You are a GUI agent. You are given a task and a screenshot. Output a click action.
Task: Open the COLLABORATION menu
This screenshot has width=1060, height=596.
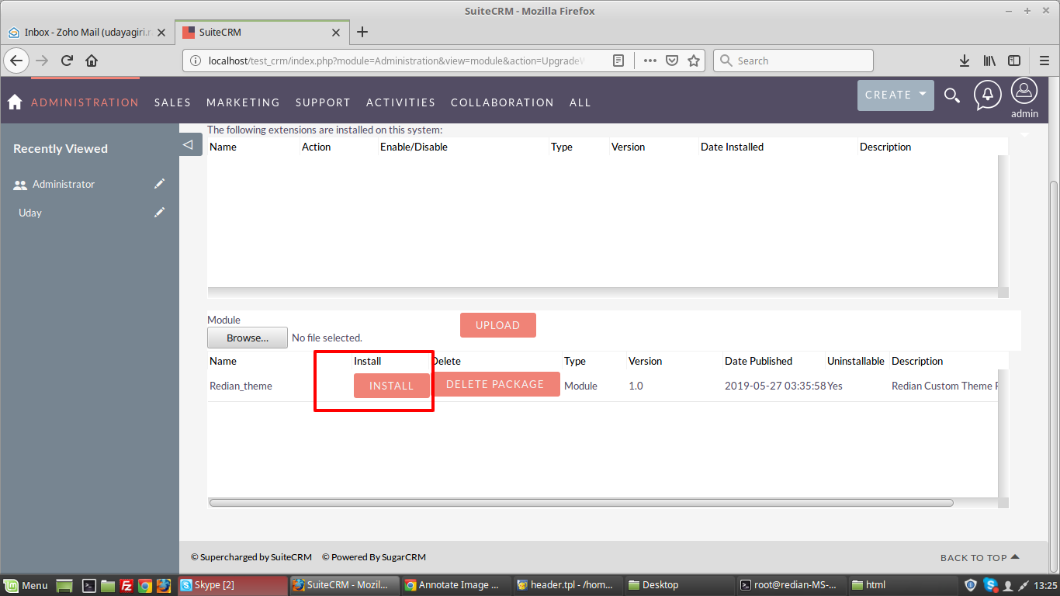coord(502,102)
